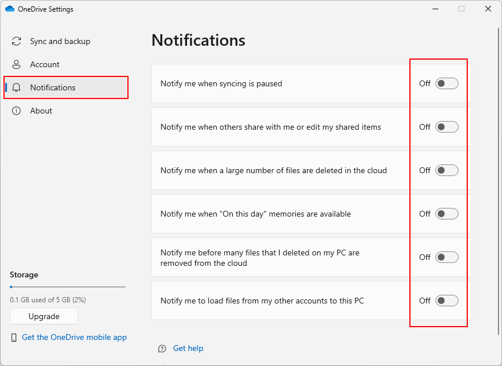Open Get the OneDrive mobile app link
Image resolution: width=502 pixels, height=366 pixels.
coord(74,338)
